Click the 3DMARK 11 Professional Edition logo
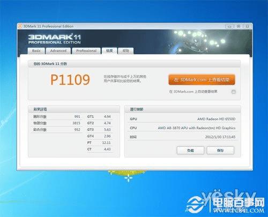 [55, 39]
